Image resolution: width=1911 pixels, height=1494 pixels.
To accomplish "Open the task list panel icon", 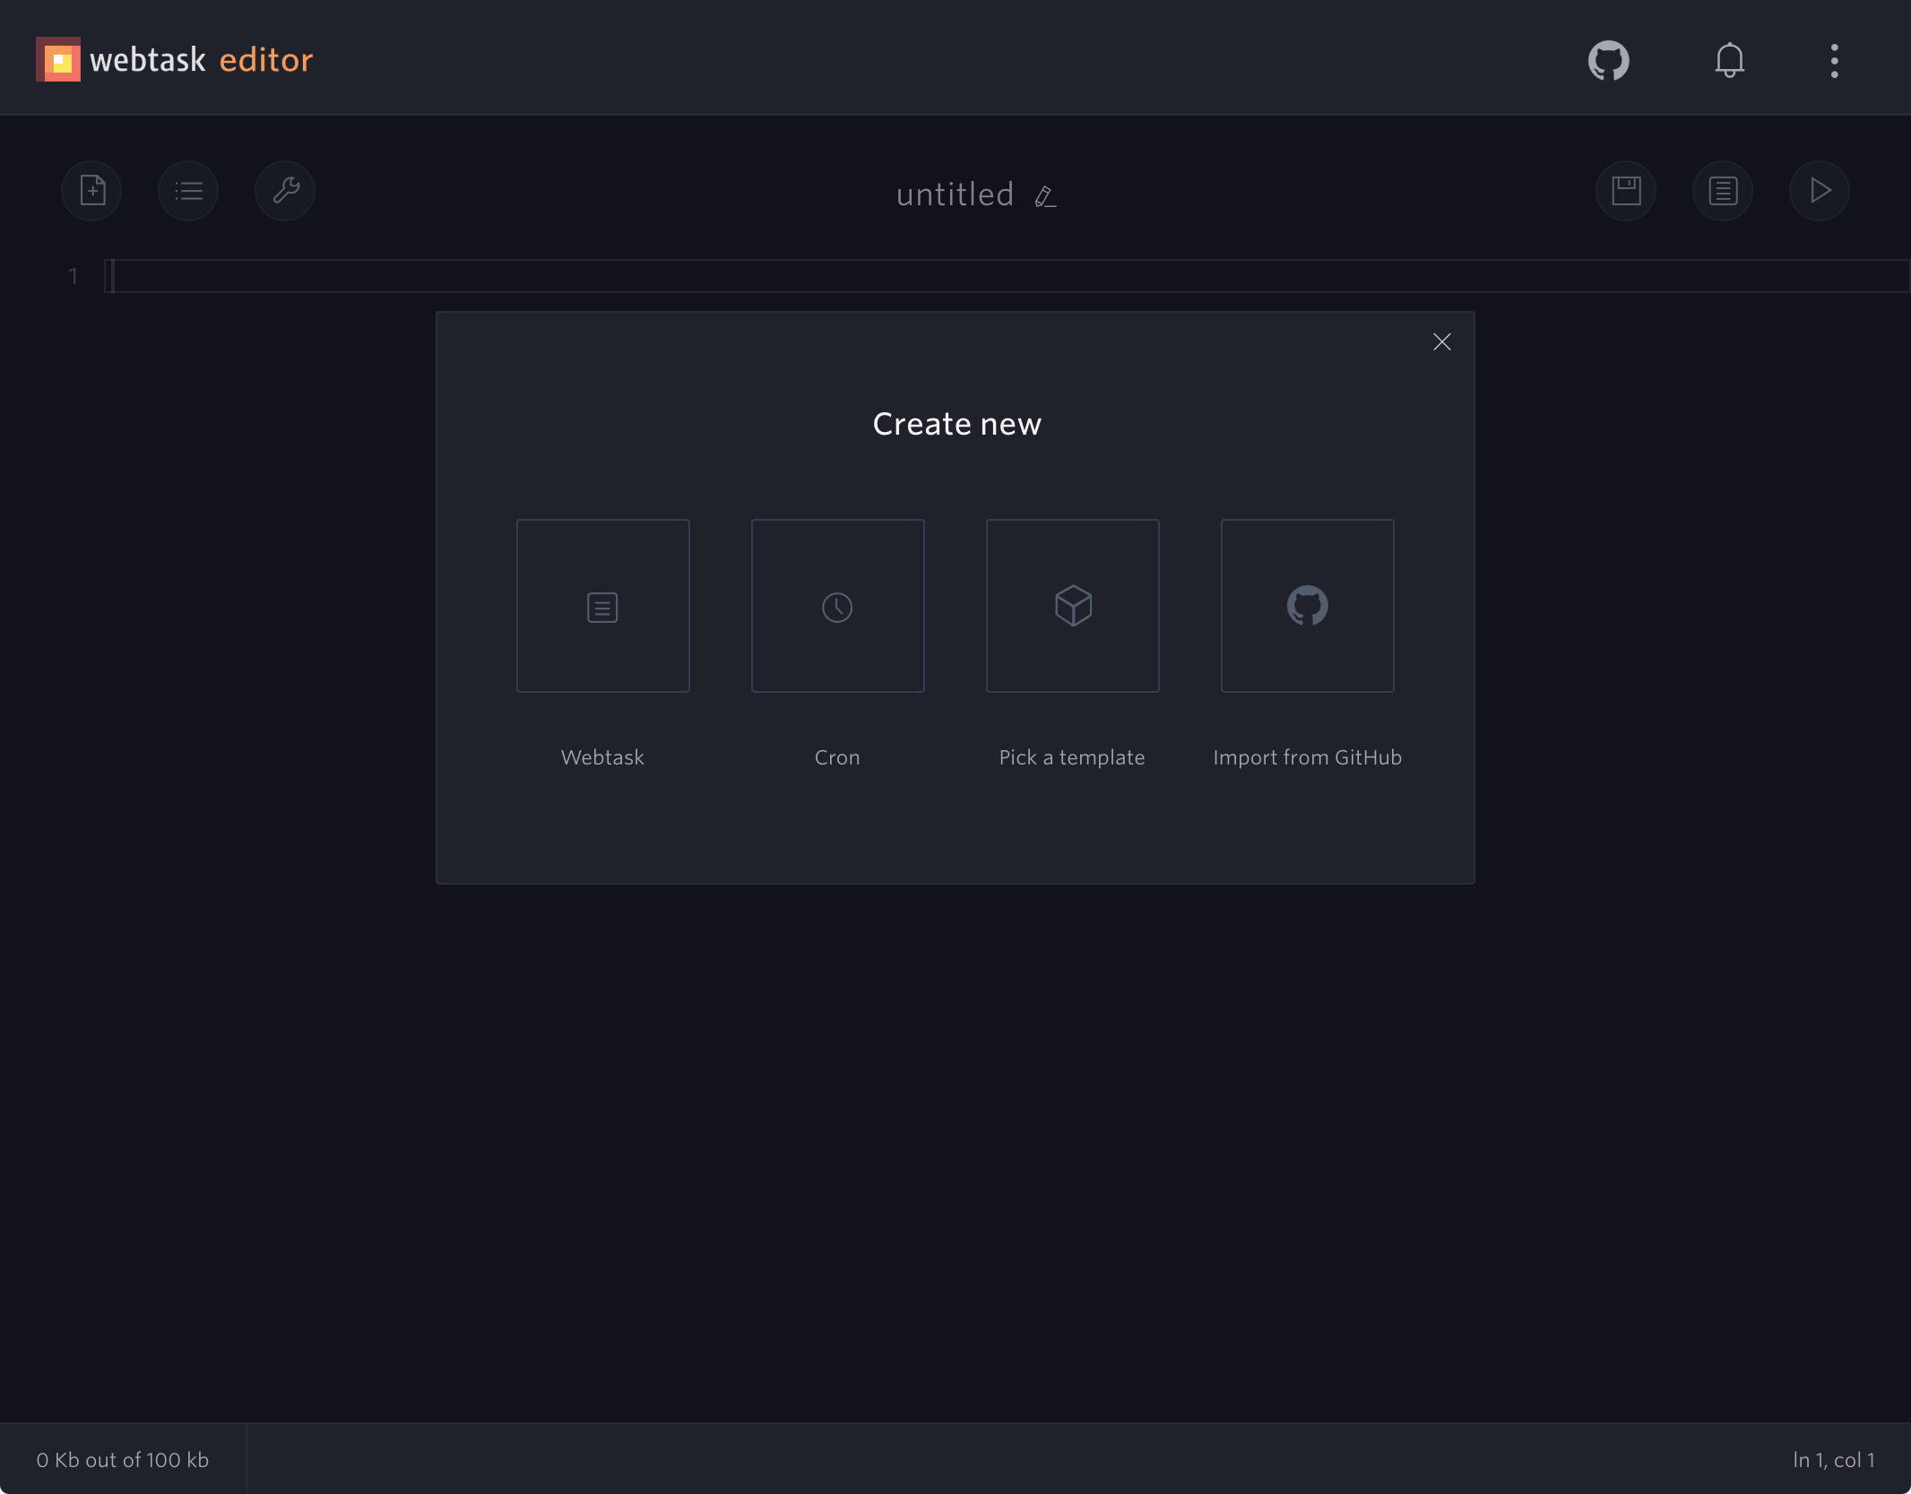I will coord(187,189).
